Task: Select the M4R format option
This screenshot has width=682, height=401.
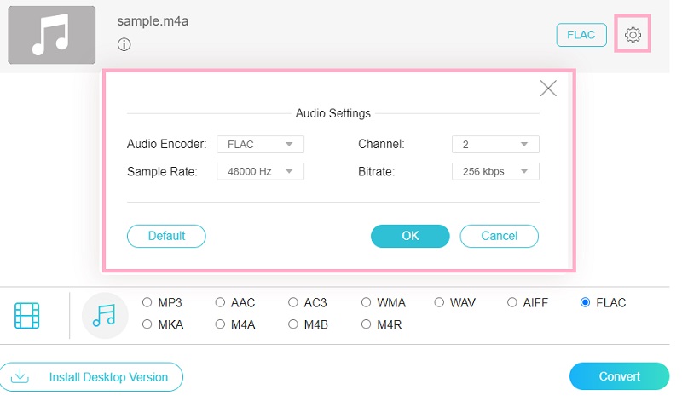Action: (x=367, y=324)
